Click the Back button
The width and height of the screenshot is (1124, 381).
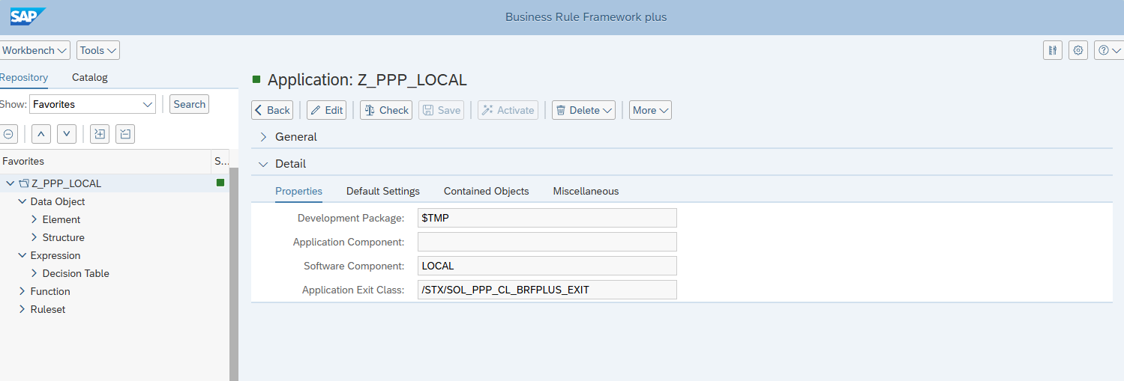(x=272, y=110)
